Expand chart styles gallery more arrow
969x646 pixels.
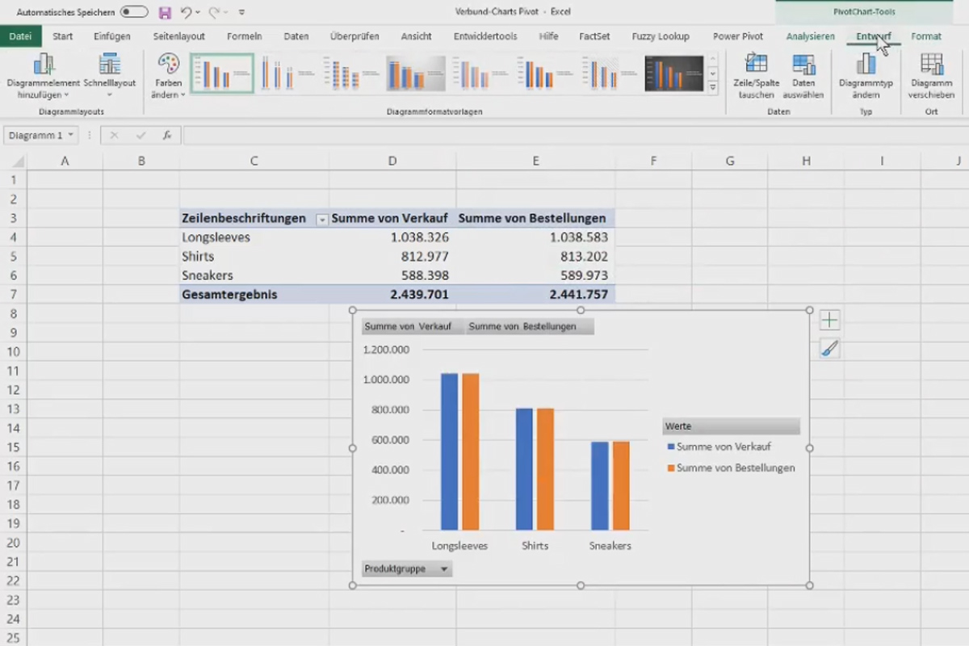click(x=712, y=86)
